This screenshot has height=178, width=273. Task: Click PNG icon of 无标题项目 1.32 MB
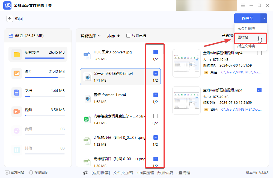pos(87,141)
